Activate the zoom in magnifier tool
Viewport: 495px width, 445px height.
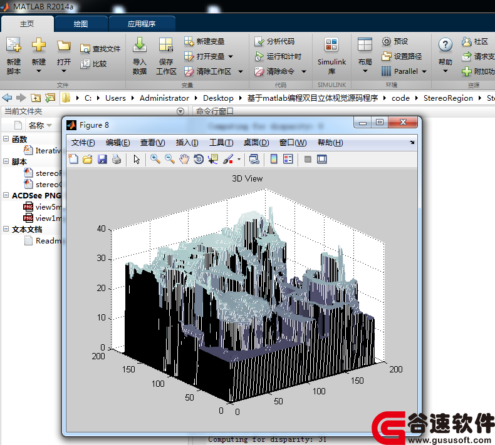[155, 159]
